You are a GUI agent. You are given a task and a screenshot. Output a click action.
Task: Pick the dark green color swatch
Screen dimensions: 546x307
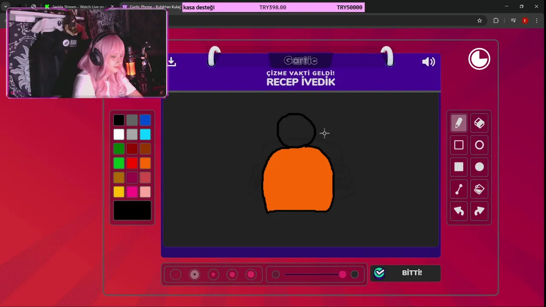tap(119, 149)
